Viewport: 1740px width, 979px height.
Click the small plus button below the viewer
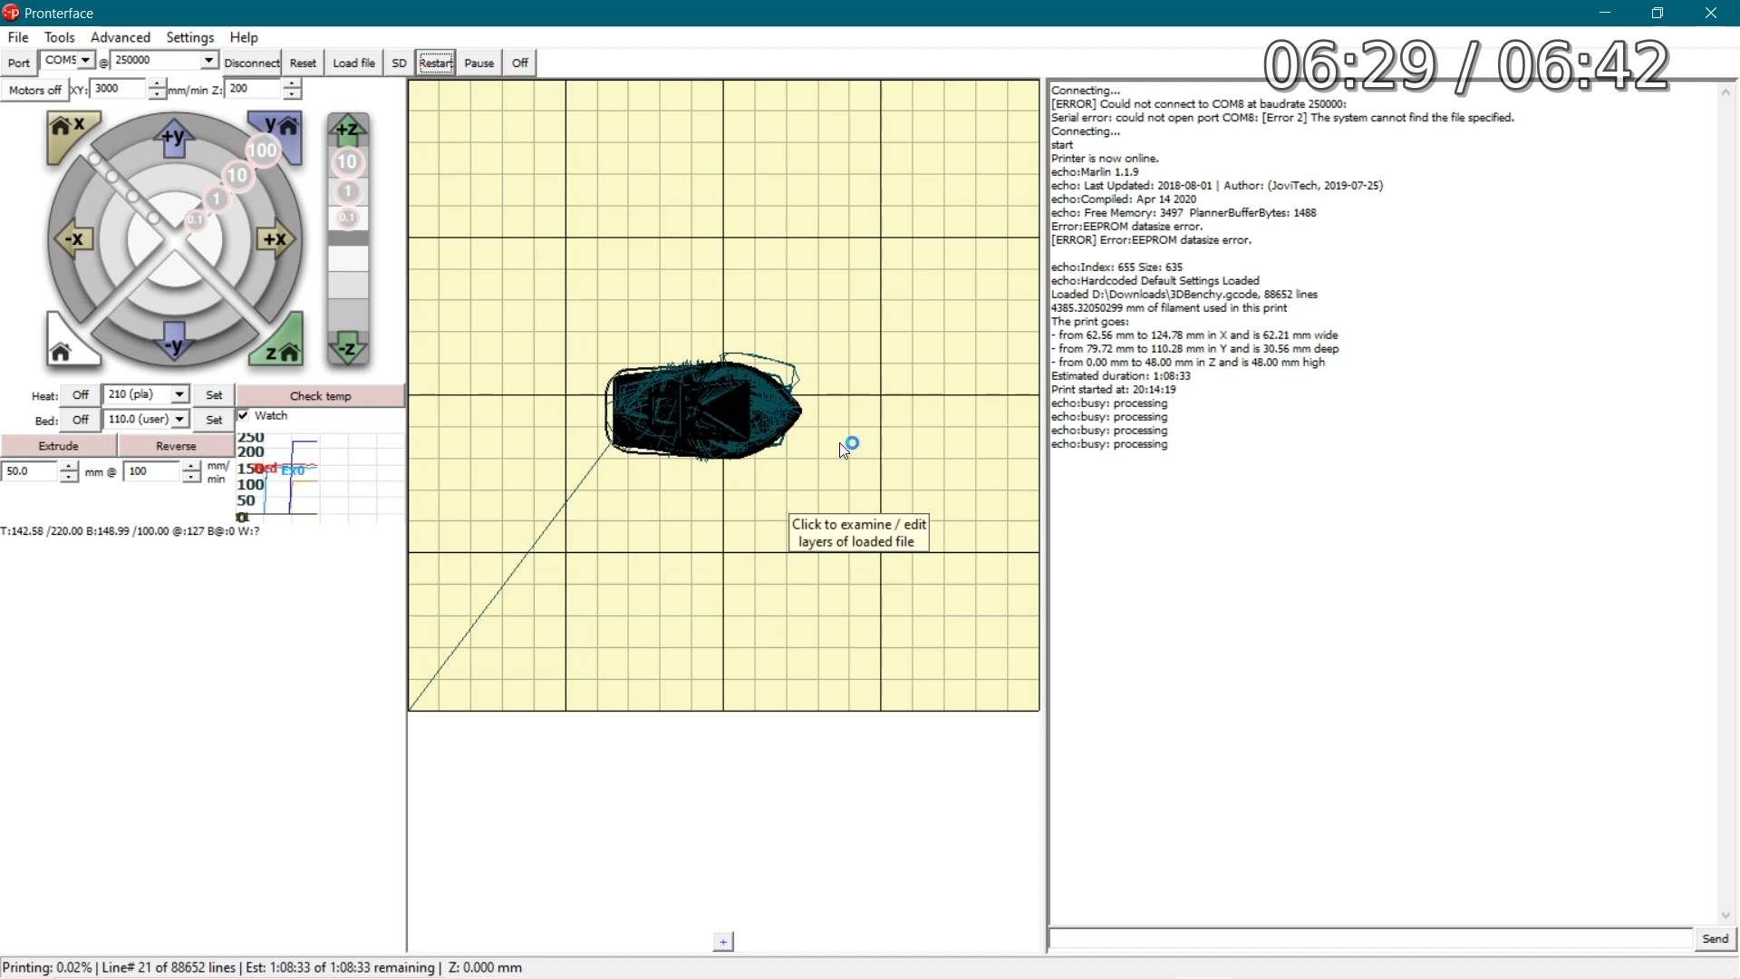723,943
